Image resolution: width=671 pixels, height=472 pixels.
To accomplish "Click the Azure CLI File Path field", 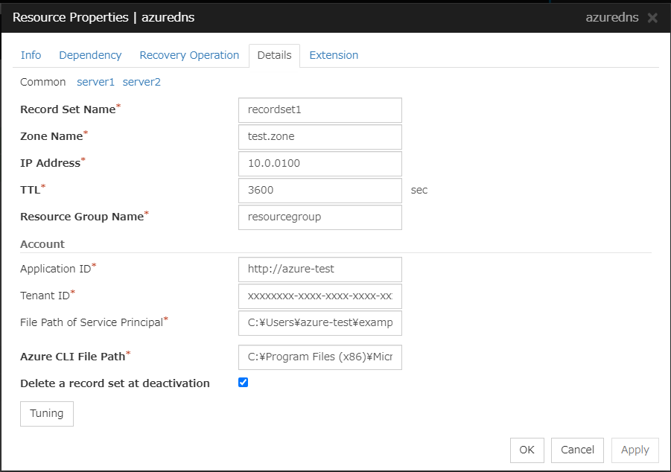I will coord(319,357).
